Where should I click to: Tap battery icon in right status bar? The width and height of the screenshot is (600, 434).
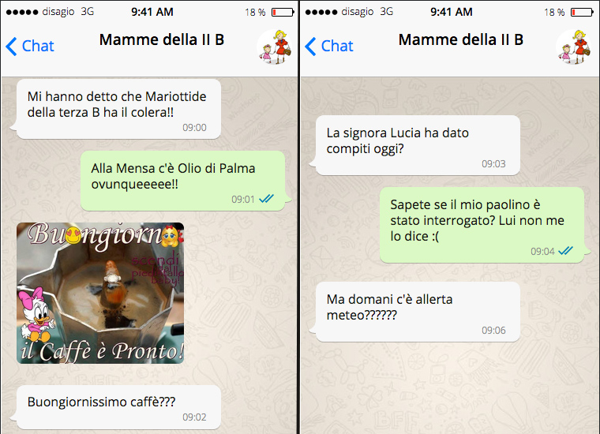582,13
